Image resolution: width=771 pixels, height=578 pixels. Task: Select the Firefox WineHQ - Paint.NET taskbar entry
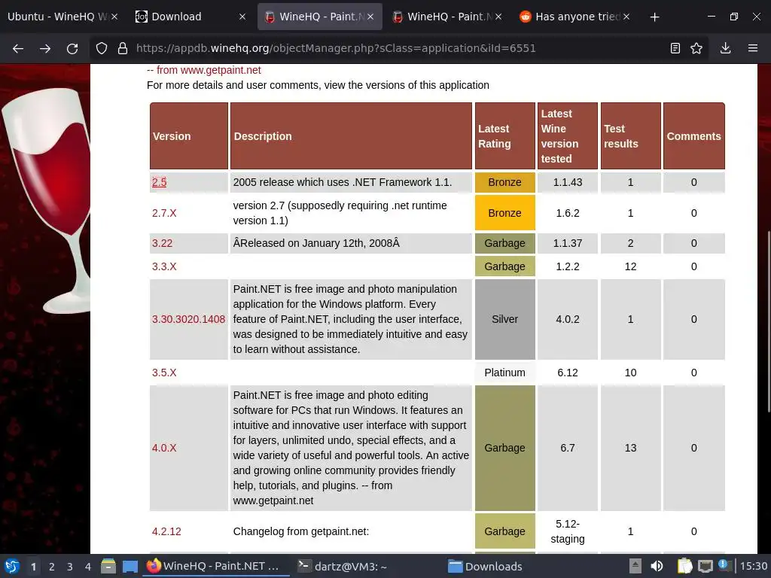(x=215, y=566)
